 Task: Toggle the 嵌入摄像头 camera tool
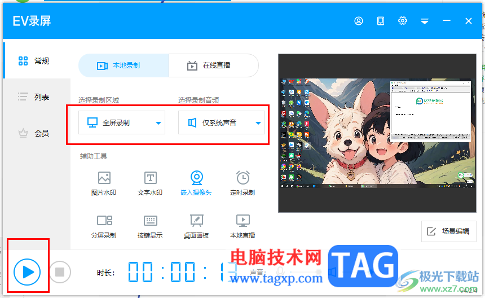click(x=196, y=183)
